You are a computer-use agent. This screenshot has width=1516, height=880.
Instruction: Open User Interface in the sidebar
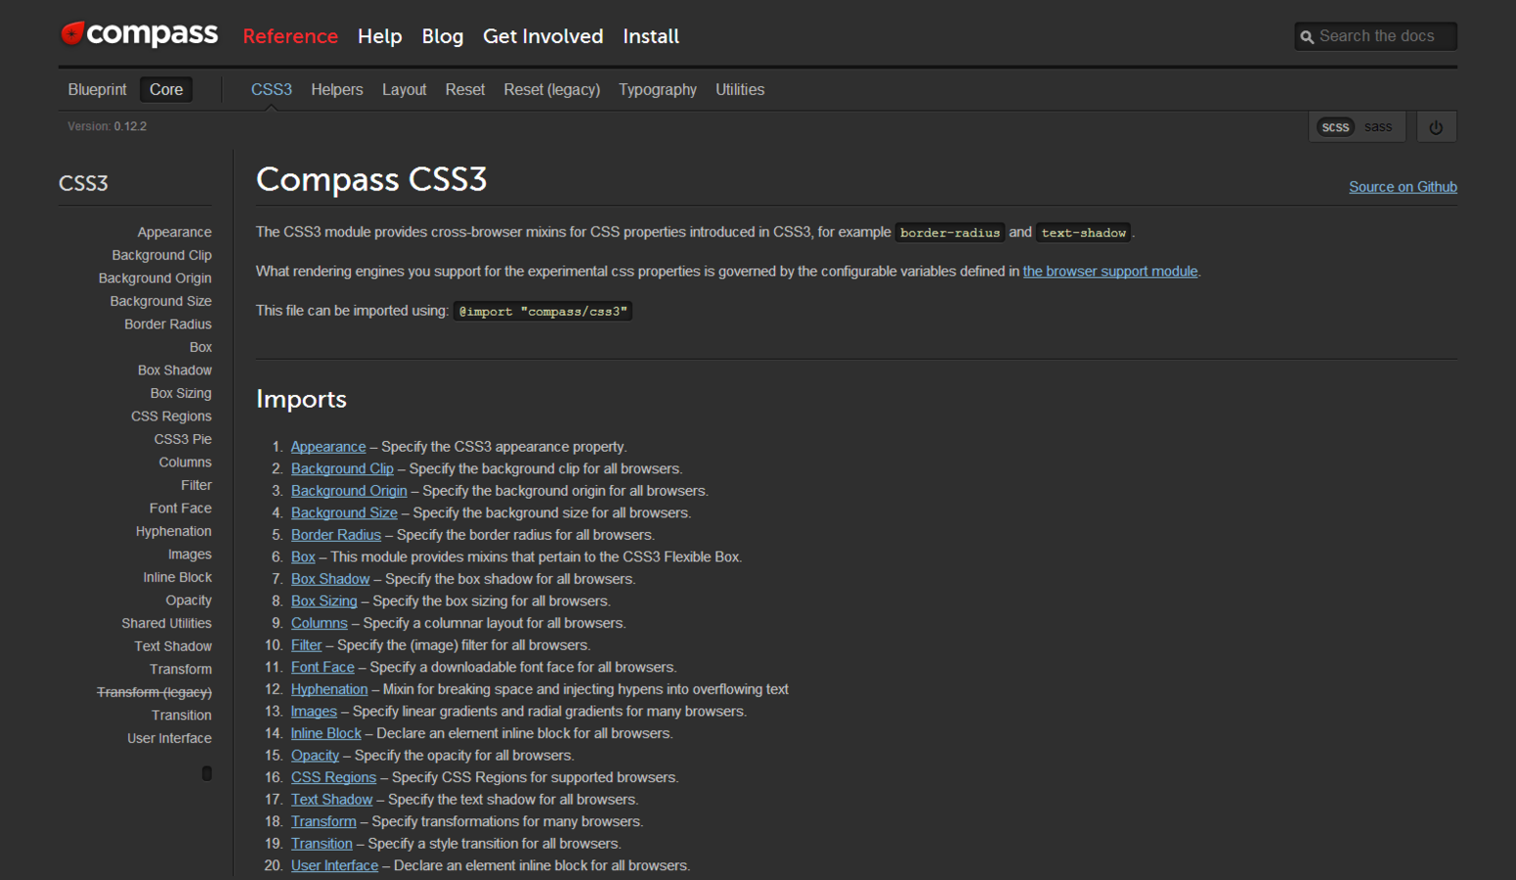point(169,738)
